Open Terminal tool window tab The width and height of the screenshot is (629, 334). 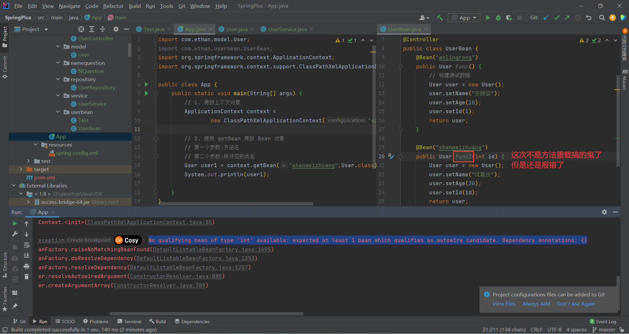[x=129, y=322]
